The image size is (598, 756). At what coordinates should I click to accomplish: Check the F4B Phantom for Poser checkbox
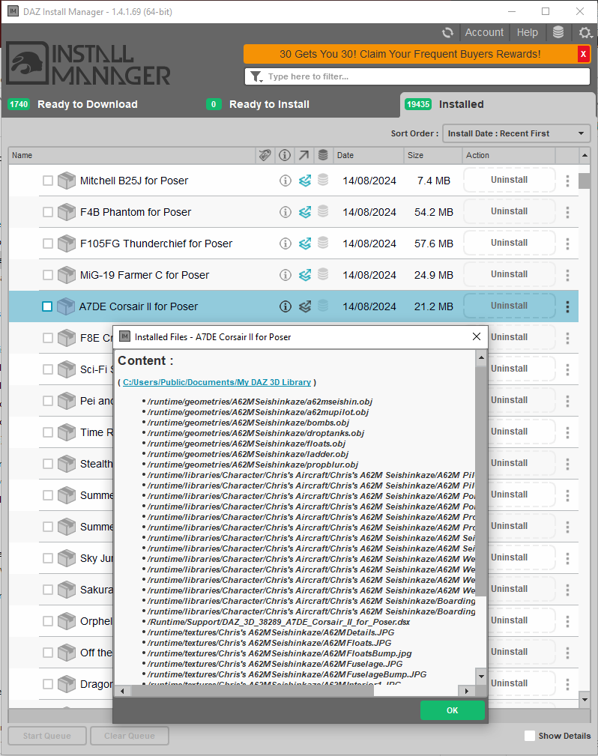pos(48,212)
